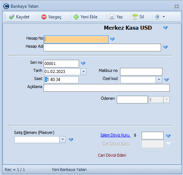
Task: Open lookup arrow beside Hesap No field
Action: [x=112, y=39]
